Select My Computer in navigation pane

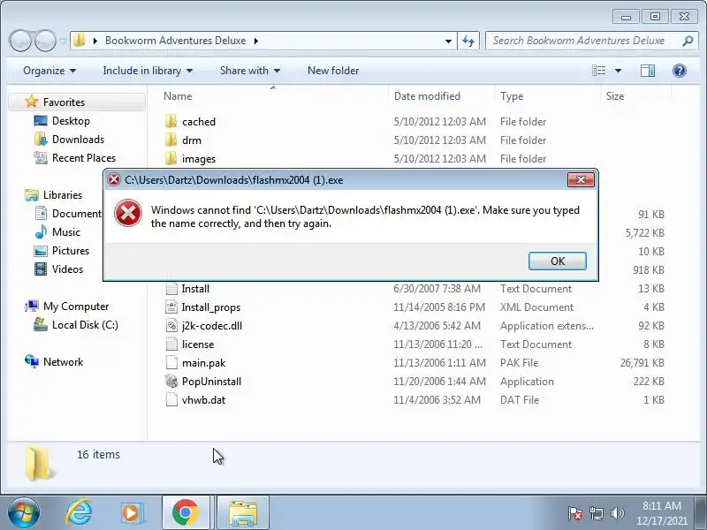pos(76,307)
